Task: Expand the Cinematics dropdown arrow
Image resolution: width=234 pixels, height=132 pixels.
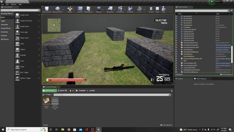Action: (125, 10)
